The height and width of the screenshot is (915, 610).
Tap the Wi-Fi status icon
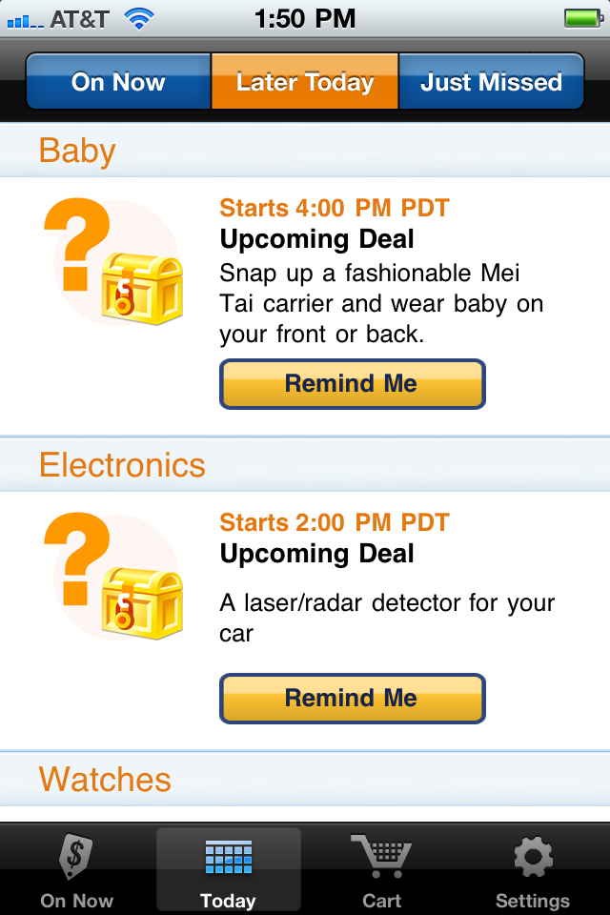click(139, 19)
